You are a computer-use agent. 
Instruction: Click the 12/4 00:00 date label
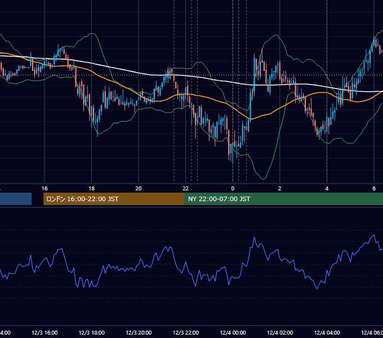pyautogui.click(x=233, y=332)
